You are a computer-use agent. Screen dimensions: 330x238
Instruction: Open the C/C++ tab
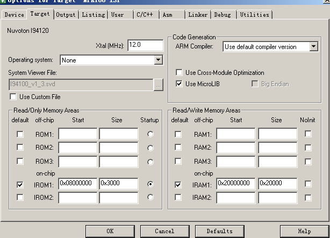[146, 15]
